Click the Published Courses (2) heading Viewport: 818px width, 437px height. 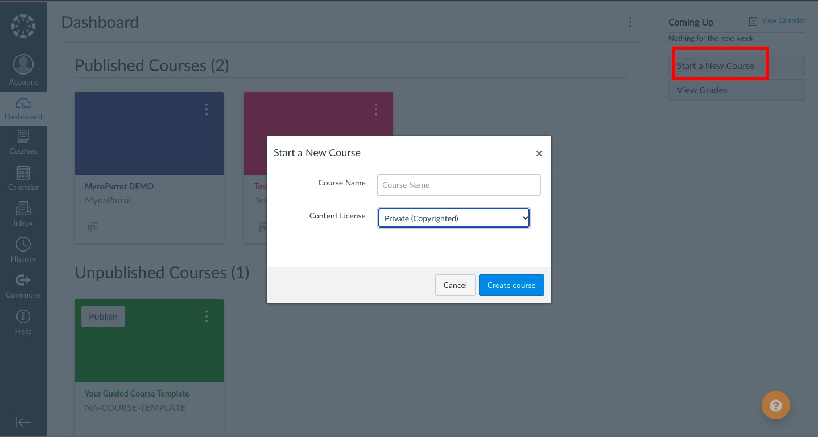coord(152,65)
